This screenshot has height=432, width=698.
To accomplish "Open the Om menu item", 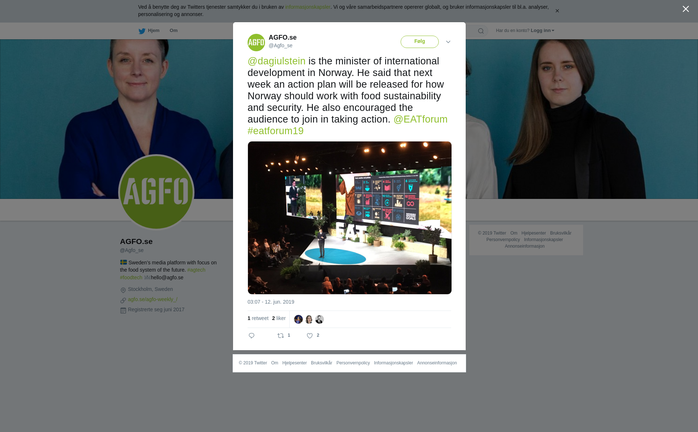I will click(173, 31).
